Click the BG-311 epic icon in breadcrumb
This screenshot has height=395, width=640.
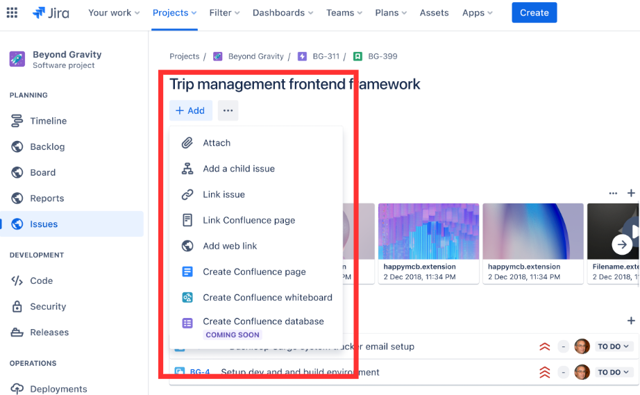click(302, 56)
